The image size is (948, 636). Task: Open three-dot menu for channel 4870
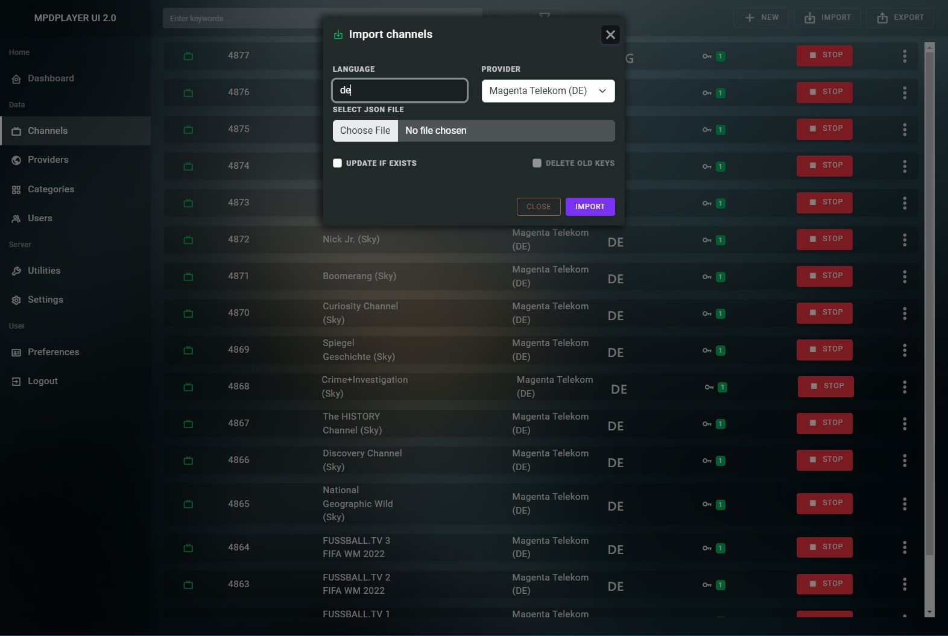point(904,313)
